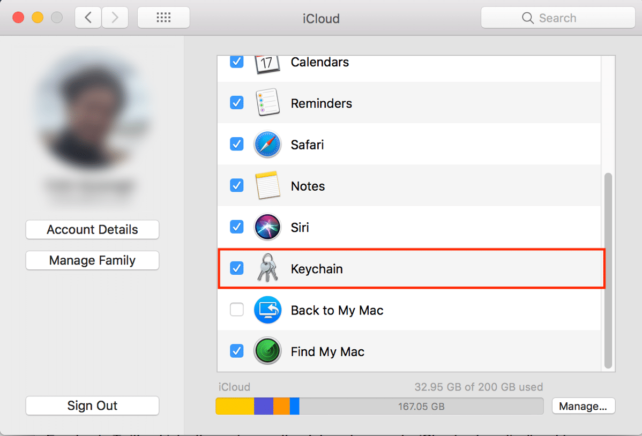Click the Siri label

[x=300, y=227]
